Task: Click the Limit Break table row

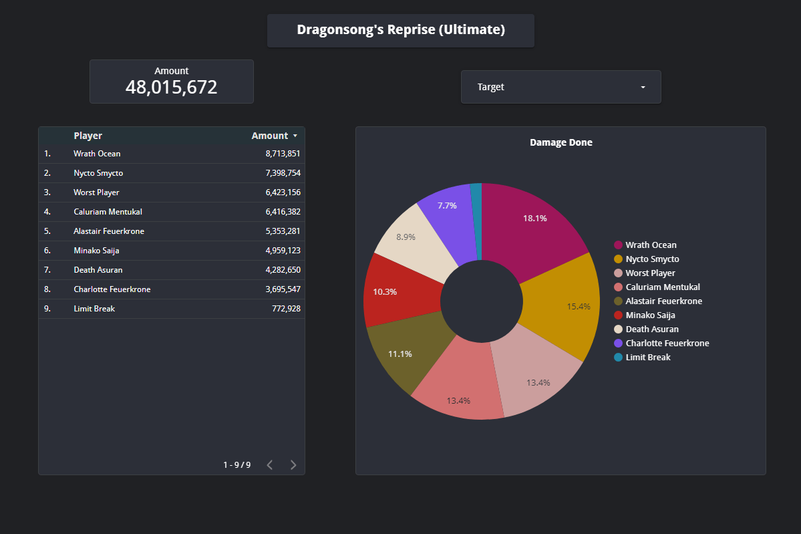Action: coord(172,309)
